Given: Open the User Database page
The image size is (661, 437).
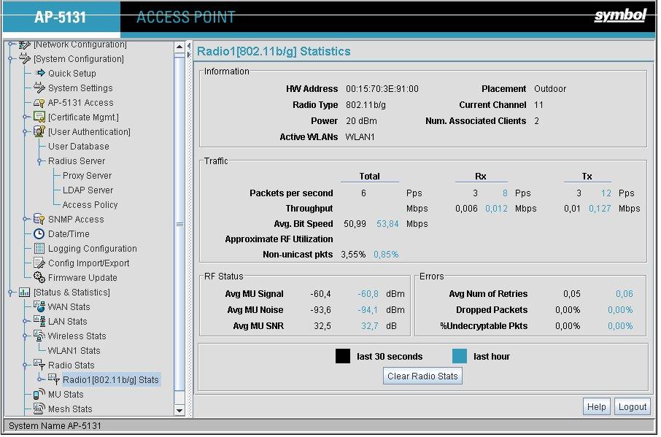Looking at the screenshot, I should 78,146.
